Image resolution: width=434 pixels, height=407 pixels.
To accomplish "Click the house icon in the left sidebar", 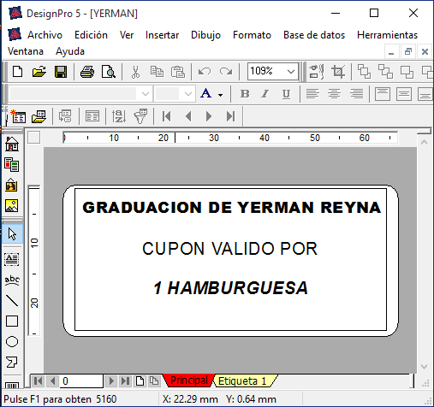I will (x=12, y=144).
